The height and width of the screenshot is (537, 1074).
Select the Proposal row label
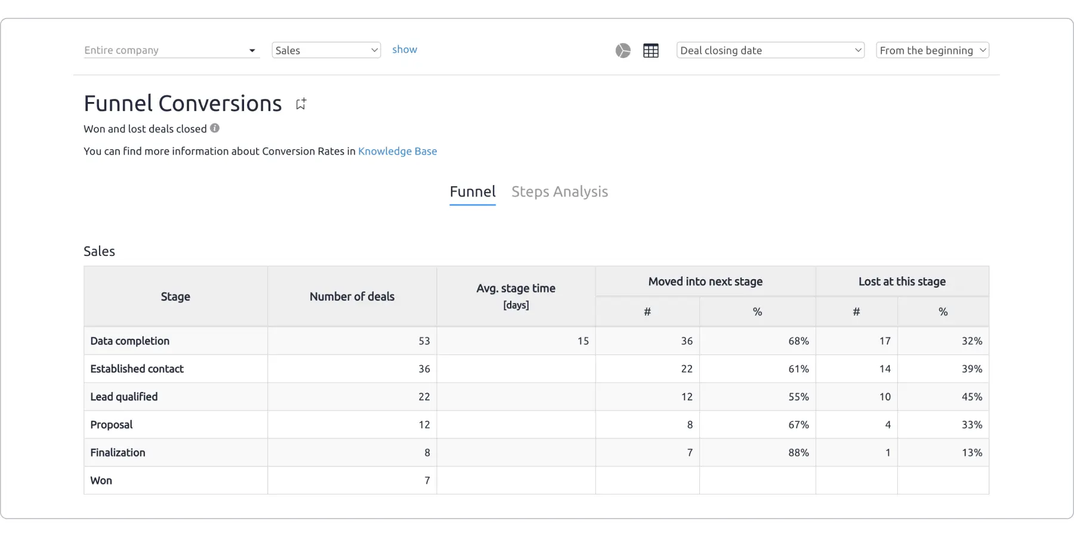pyautogui.click(x=112, y=425)
